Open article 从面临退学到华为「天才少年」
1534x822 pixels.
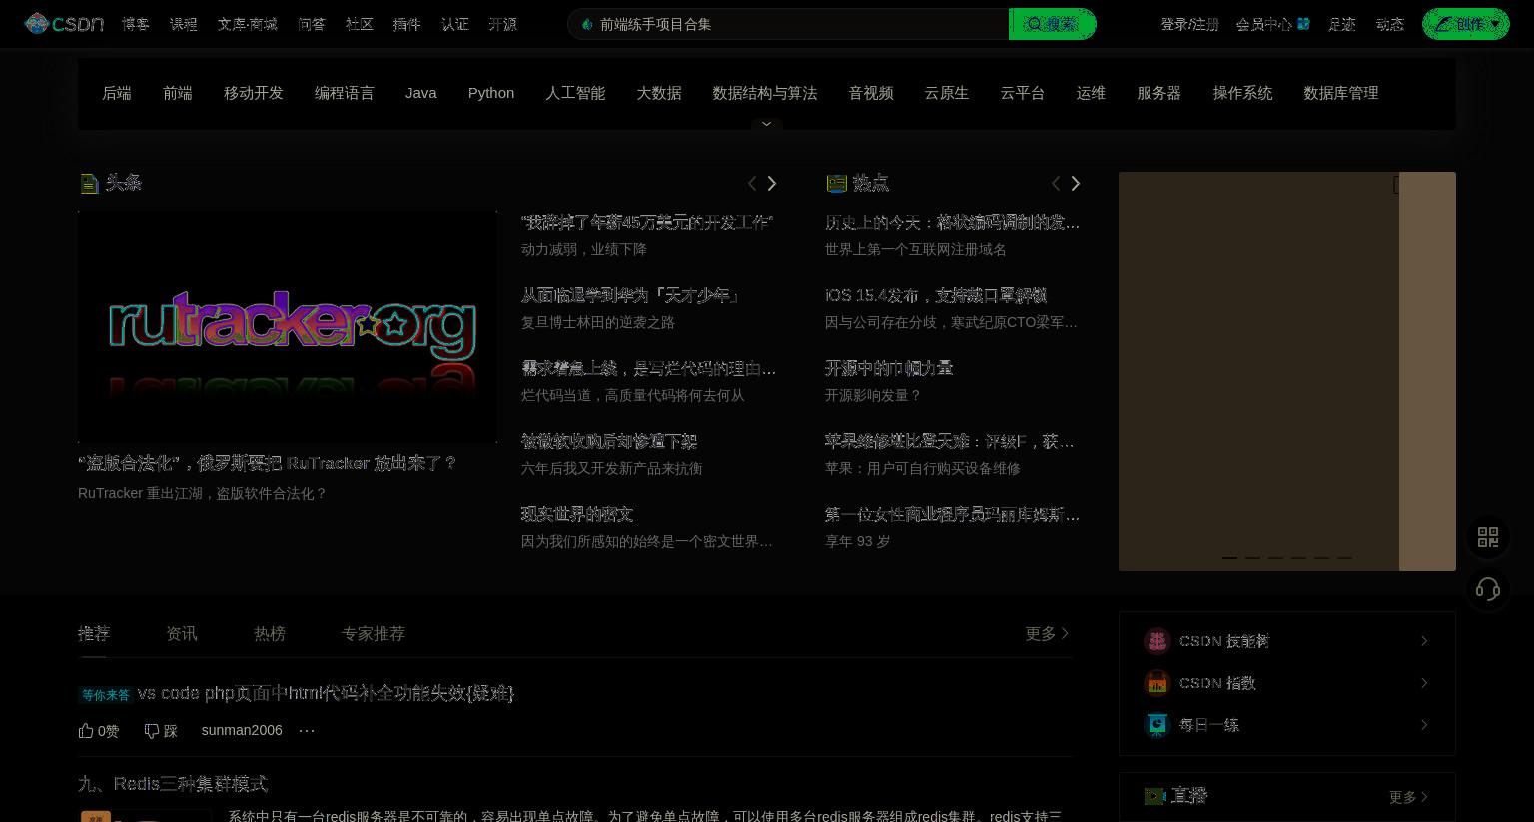[x=631, y=295]
